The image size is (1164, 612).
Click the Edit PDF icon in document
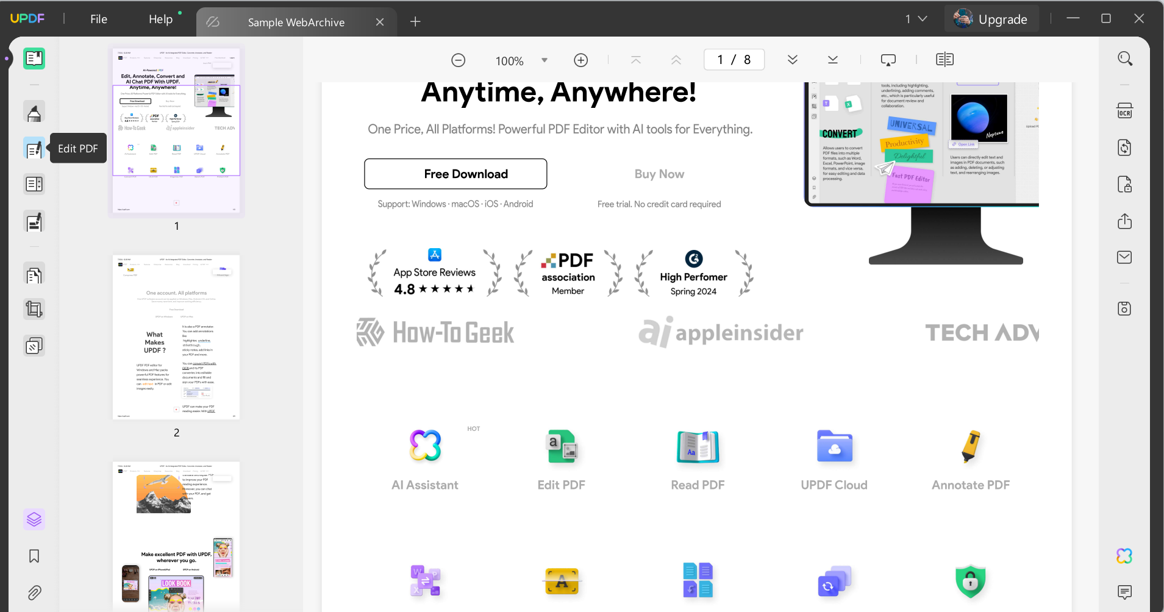(562, 446)
